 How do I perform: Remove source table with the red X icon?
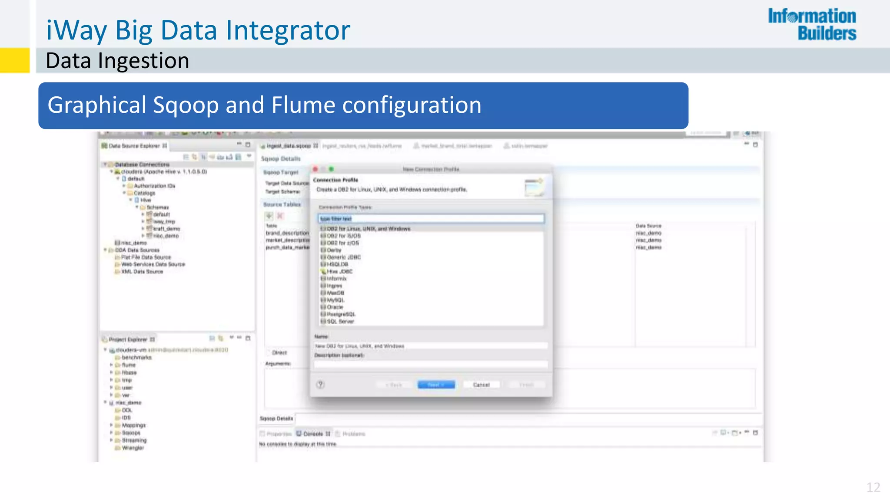tap(280, 216)
